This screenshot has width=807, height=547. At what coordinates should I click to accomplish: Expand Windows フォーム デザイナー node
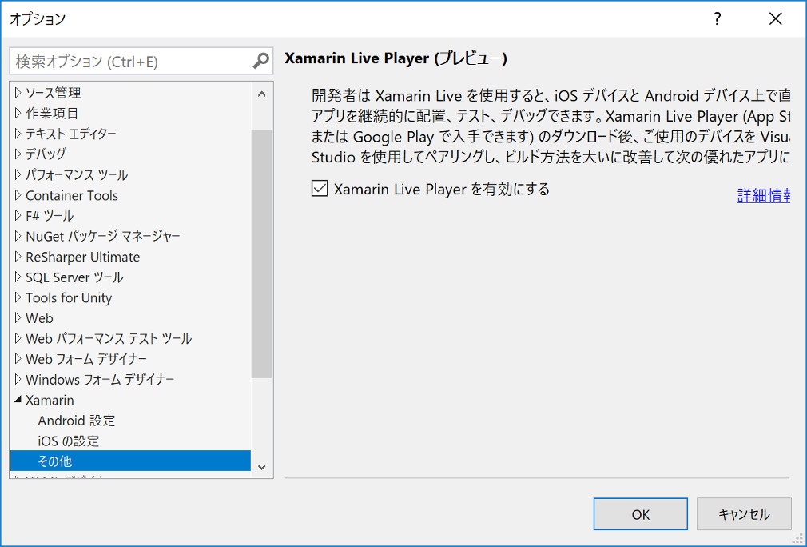(x=18, y=379)
